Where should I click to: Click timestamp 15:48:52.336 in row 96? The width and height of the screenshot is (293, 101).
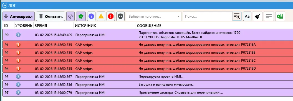(x=54, y=85)
